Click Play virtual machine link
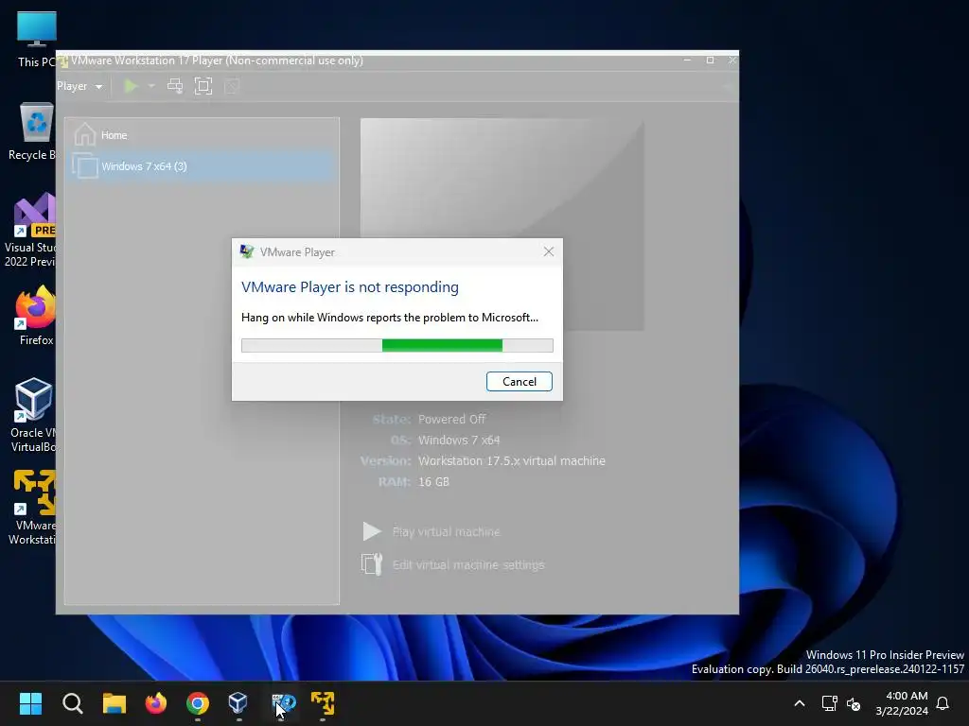969x726 pixels. pyautogui.click(x=447, y=531)
